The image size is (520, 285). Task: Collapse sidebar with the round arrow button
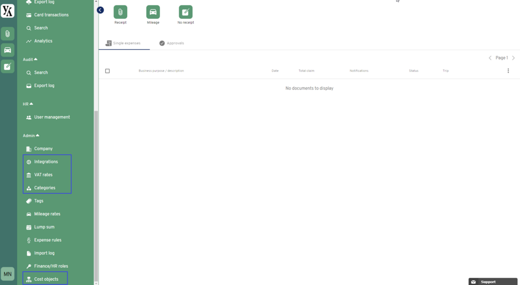click(x=100, y=10)
